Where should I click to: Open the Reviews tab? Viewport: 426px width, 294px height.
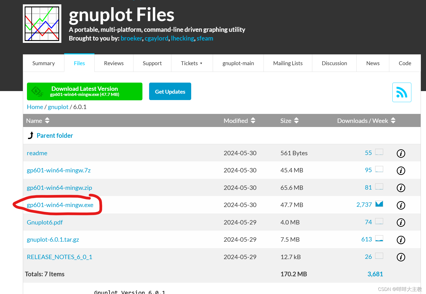(114, 63)
